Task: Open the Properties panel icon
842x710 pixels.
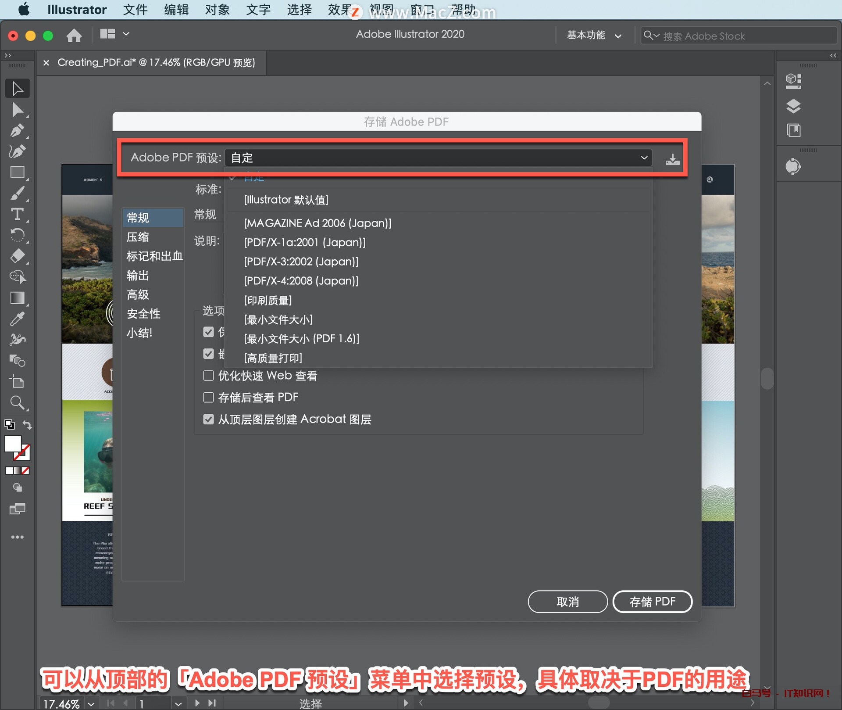Action: 794,81
